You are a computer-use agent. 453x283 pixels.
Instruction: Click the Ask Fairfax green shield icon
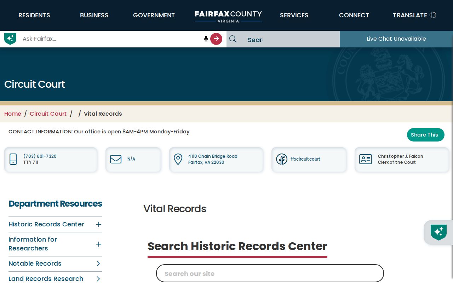10,39
